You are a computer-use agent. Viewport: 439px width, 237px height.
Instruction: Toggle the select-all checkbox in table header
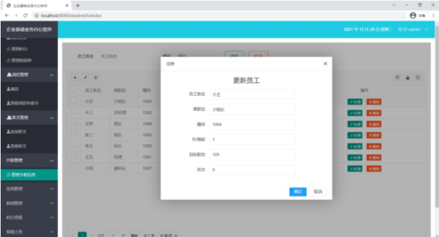[73, 89]
